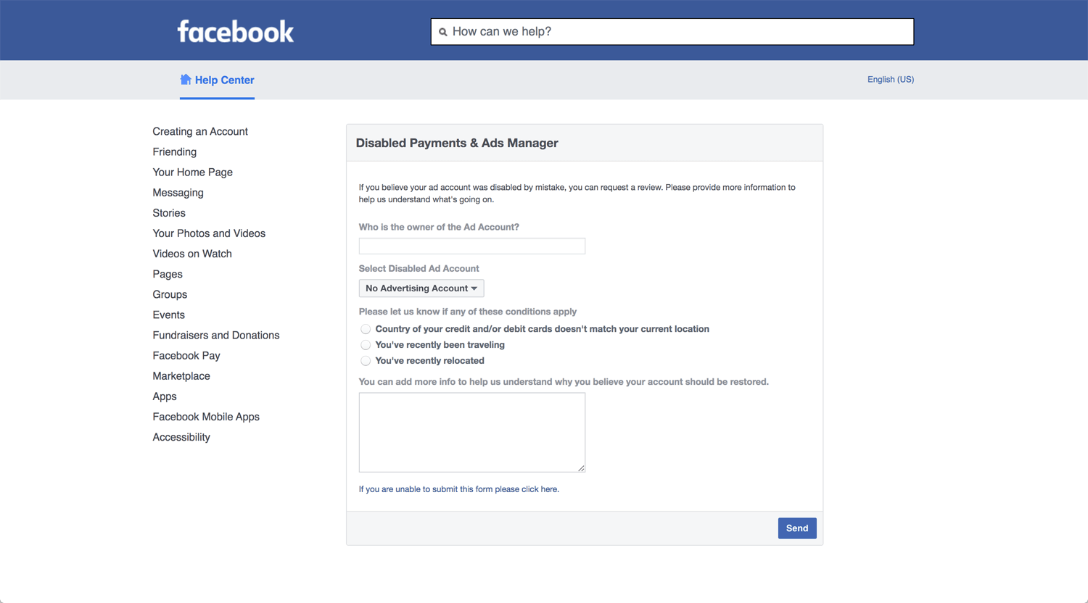Follow the 'unable to submit this form' link
The image size is (1088, 603).
pos(459,489)
